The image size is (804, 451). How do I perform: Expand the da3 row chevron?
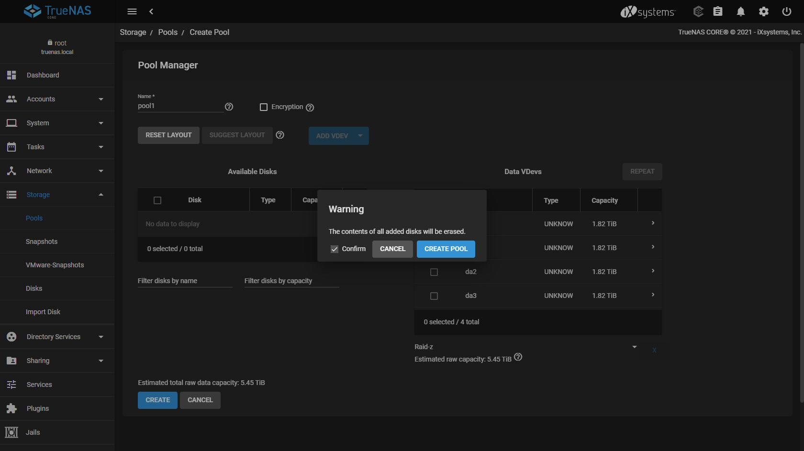click(x=653, y=295)
